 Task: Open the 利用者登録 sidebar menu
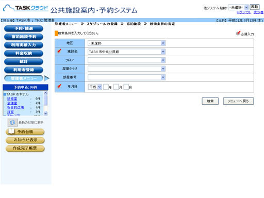[x=24, y=70]
